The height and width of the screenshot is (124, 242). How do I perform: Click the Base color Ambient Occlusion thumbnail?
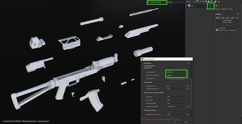pyautogui.click(x=217, y=29)
